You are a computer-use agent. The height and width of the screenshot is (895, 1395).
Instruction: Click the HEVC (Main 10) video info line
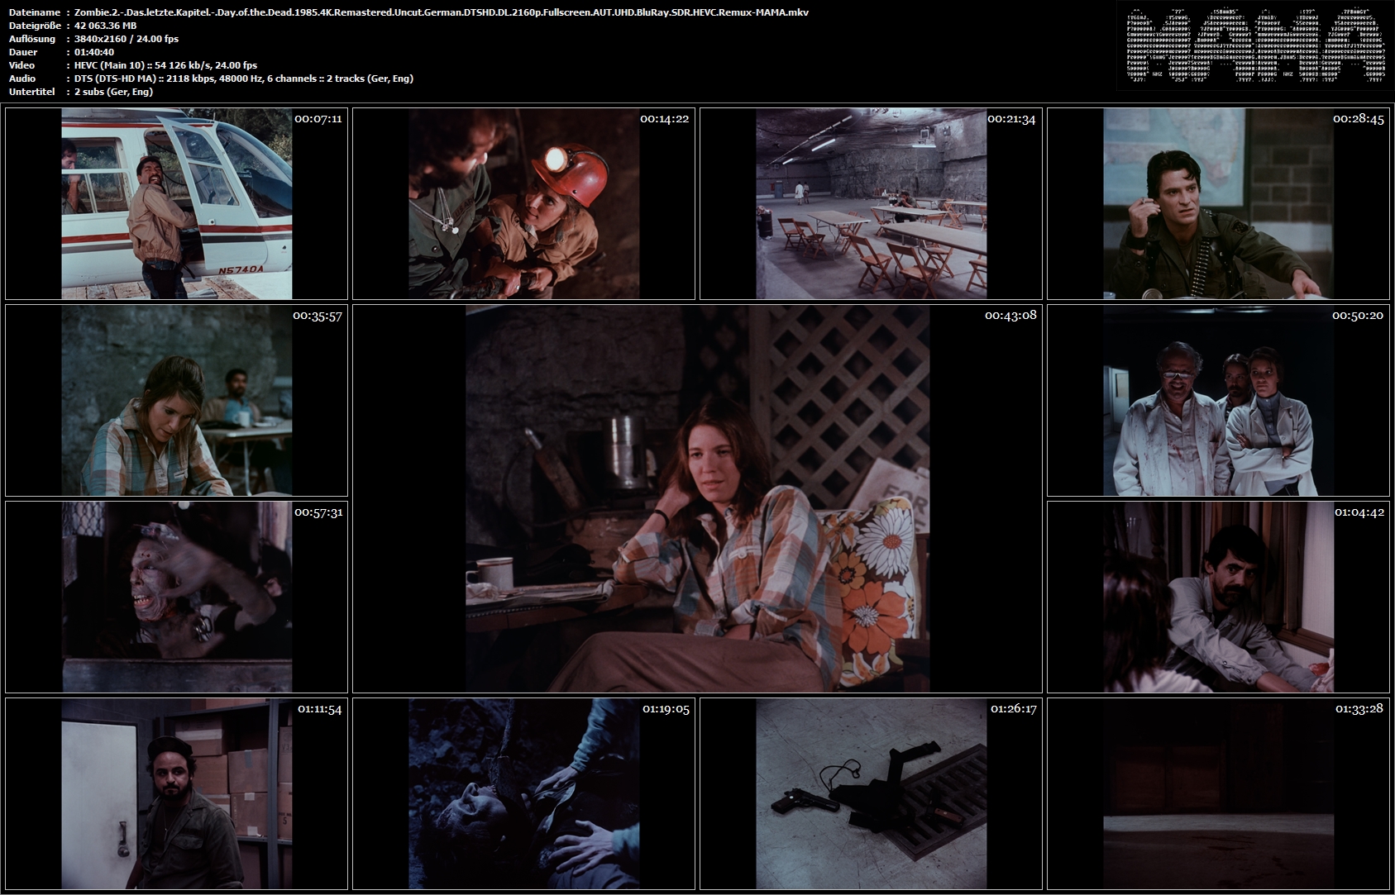pos(165,65)
